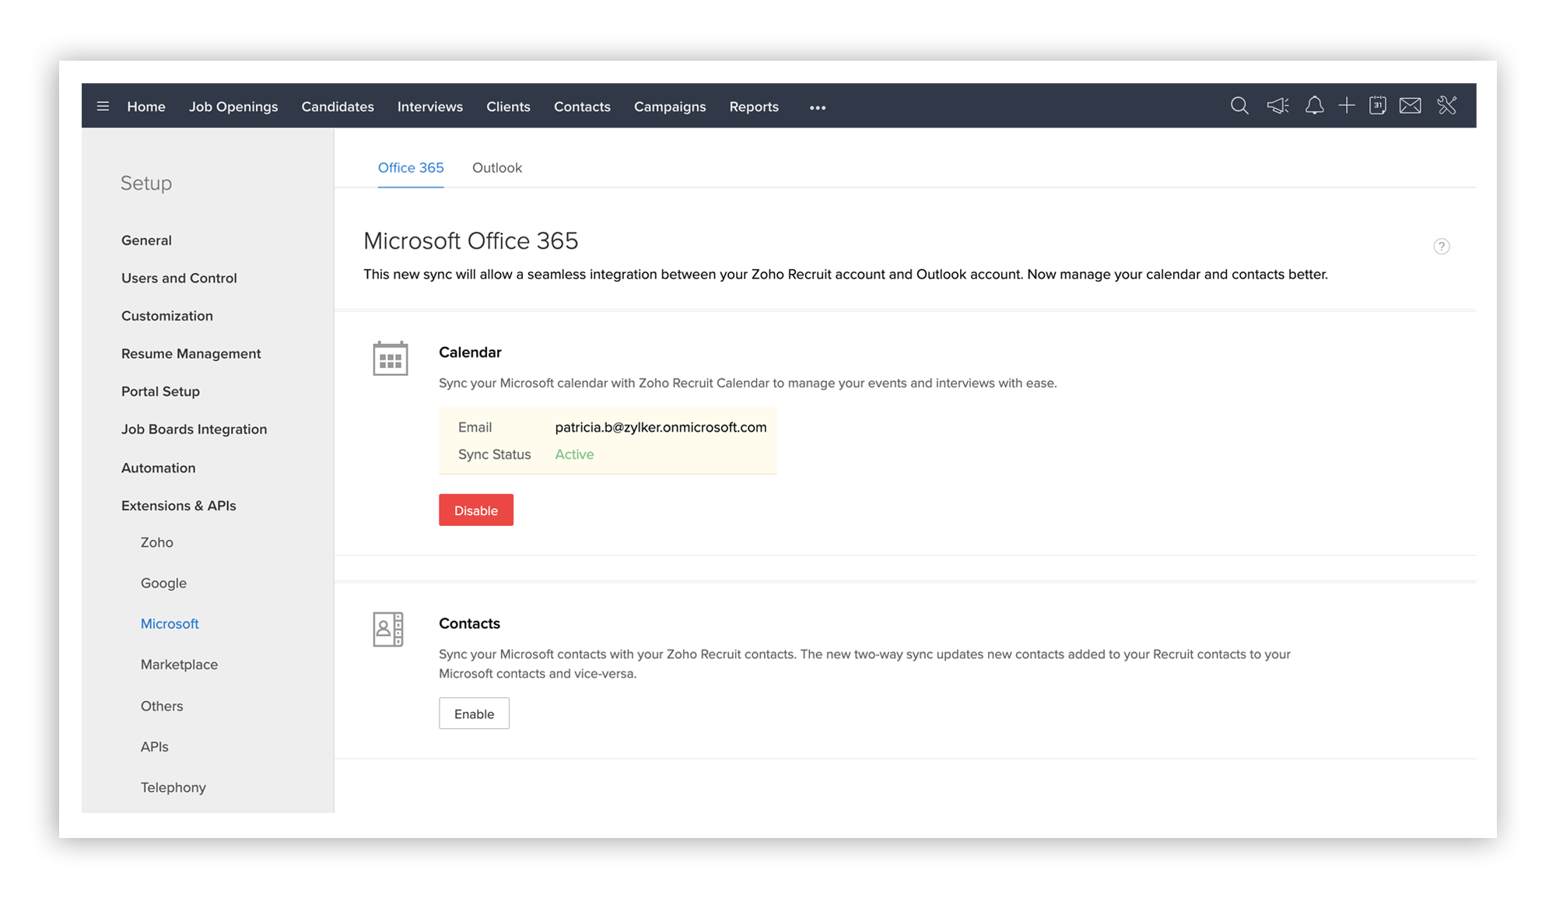Expand the more modules ellipsis menu
The image size is (1556, 901).
(817, 107)
